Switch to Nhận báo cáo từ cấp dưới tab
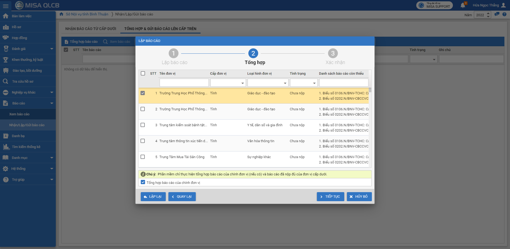The height and width of the screenshot is (249, 510). [x=91, y=29]
